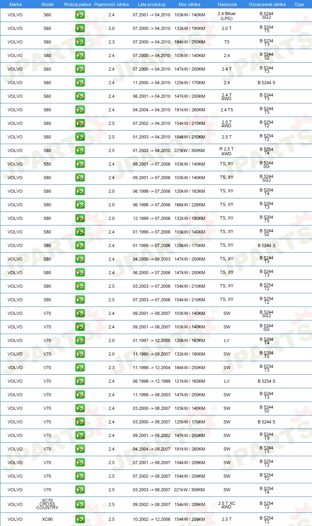
Task: Click the Nadwozie column header
Action: pyautogui.click(x=227, y=4)
